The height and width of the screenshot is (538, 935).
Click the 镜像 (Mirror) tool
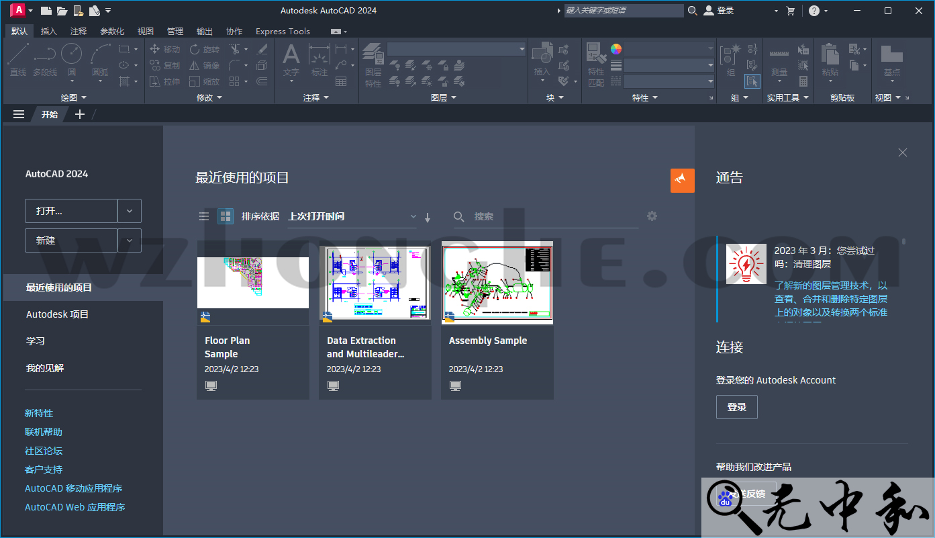[205, 64]
